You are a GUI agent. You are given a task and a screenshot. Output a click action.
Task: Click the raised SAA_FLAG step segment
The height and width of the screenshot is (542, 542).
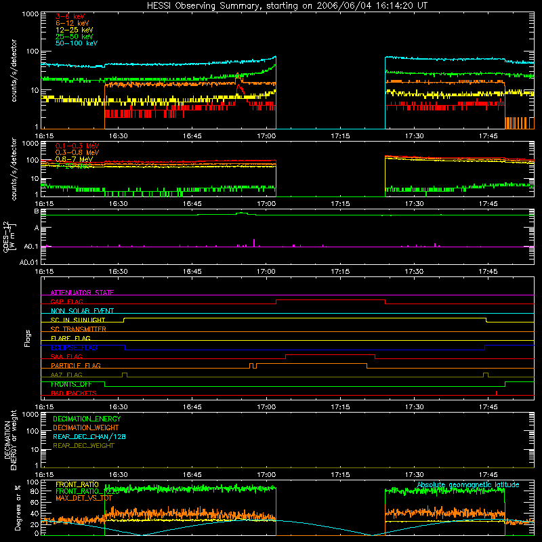point(330,355)
